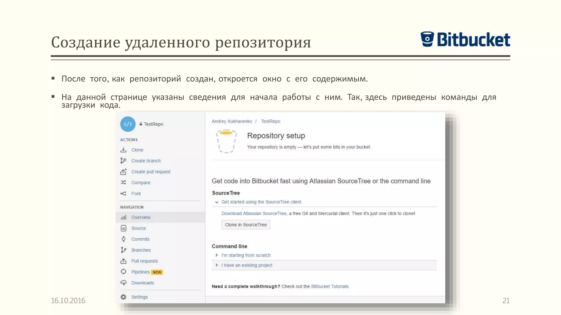Open the Downloads navigation item
Viewport: 561px width, 315px height.
(x=143, y=283)
